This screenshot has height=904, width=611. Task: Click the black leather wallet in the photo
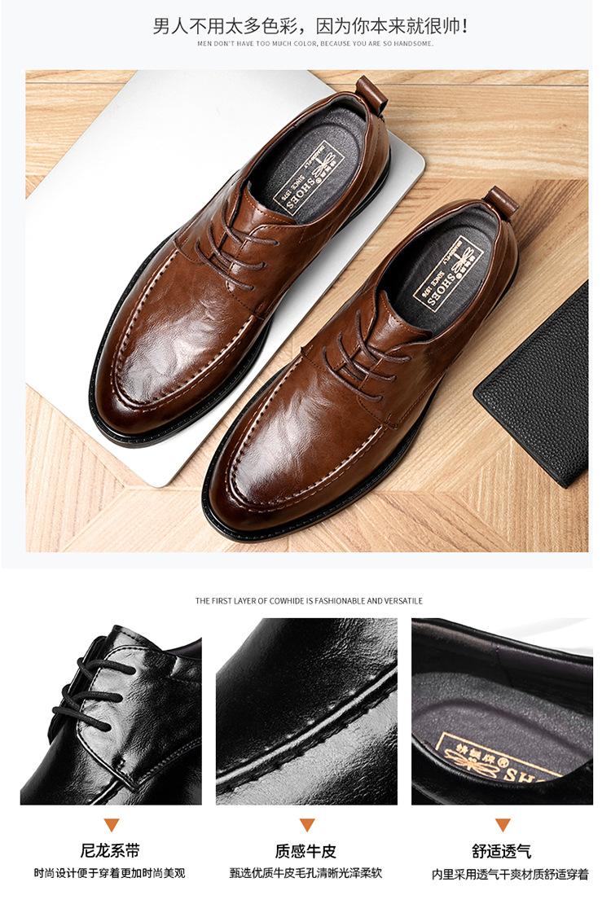[x=537, y=386]
